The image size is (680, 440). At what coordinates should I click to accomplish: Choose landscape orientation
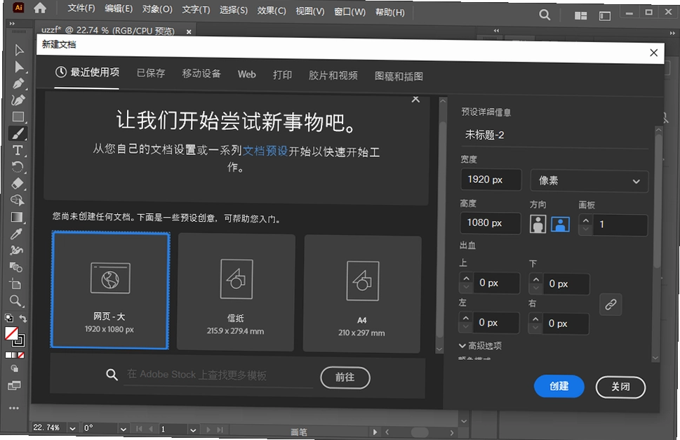point(560,224)
